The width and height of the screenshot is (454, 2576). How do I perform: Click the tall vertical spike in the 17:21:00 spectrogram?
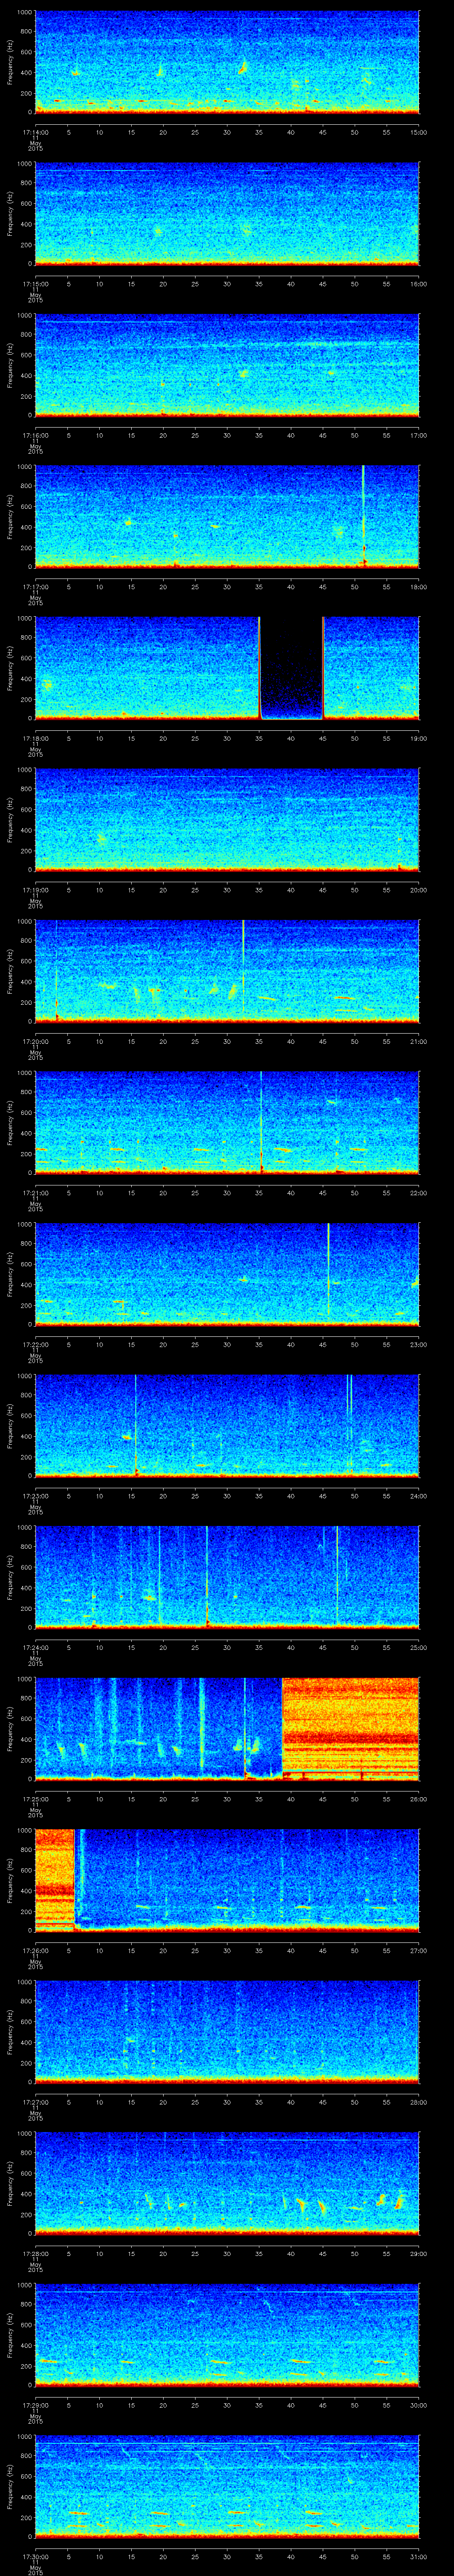(x=262, y=1122)
